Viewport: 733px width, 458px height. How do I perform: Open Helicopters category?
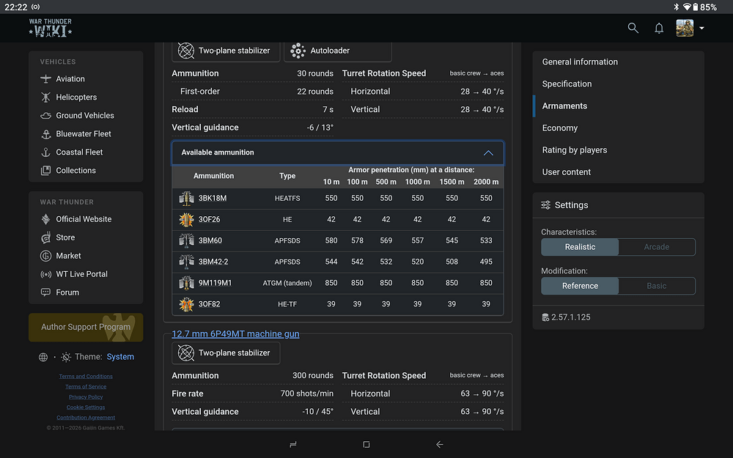coord(76,97)
